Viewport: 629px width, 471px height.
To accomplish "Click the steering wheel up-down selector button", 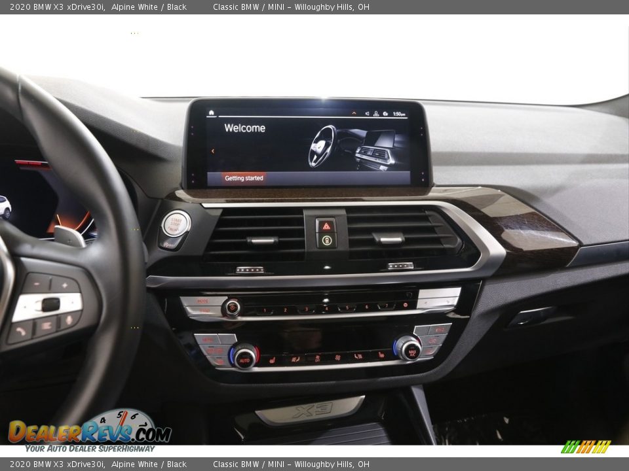I will (69, 321).
